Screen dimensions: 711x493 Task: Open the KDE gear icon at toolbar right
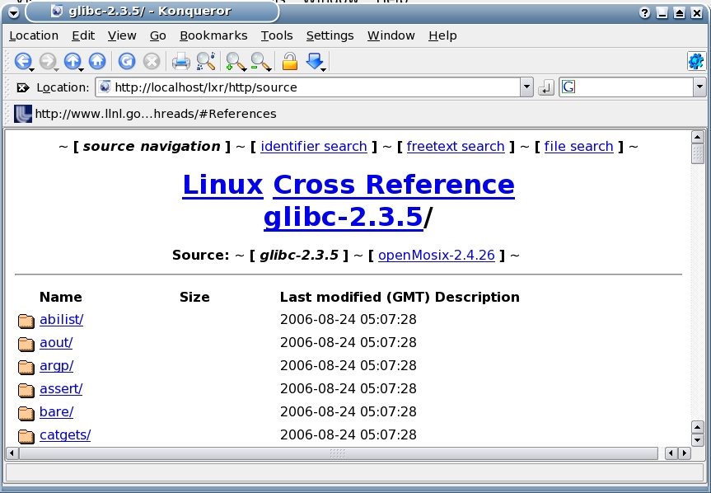[696, 61]
